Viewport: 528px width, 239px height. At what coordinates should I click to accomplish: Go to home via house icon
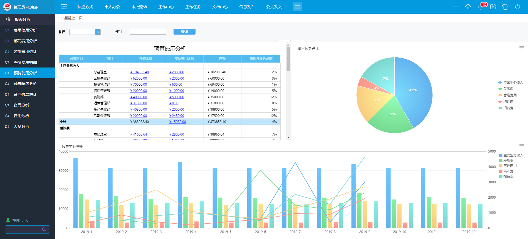click(x=468, y=7)
